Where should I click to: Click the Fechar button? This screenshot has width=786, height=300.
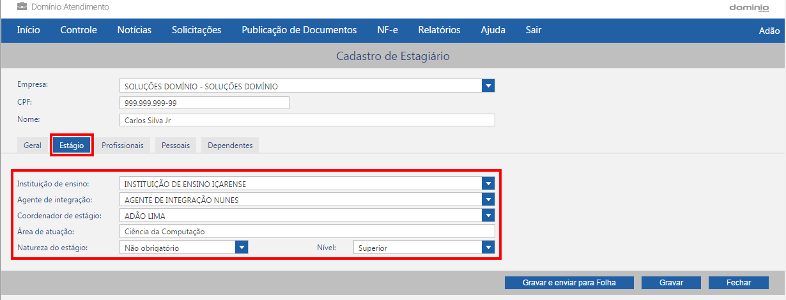pyautogui.click(x=738, y=283)
